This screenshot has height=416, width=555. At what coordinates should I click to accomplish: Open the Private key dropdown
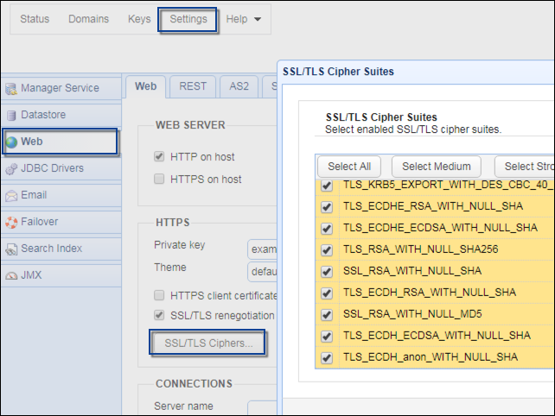click(261, 249)
